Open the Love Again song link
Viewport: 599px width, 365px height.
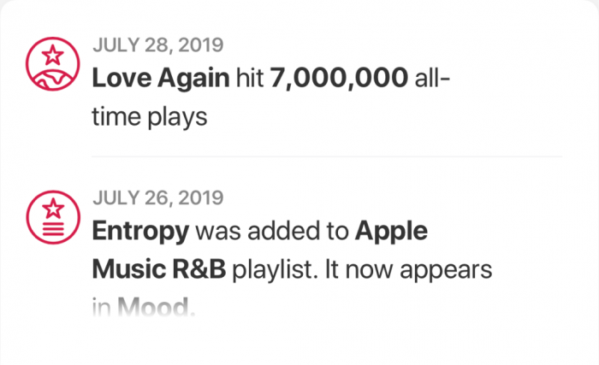160,79
